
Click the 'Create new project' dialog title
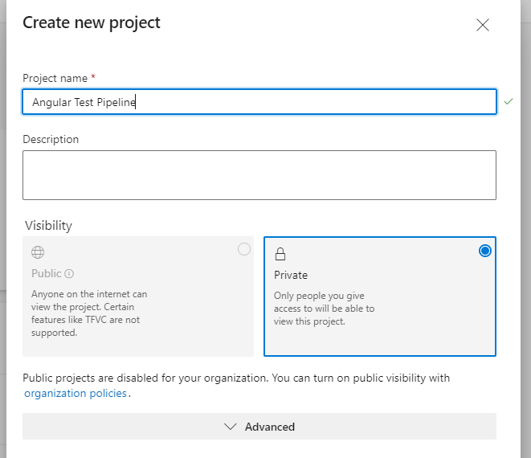click(x=92, y=22)
